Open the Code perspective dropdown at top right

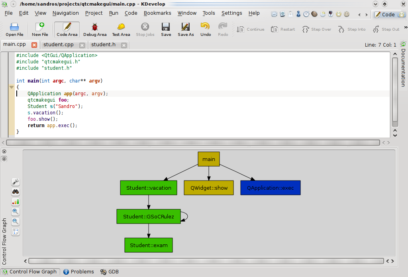(388, 14)
